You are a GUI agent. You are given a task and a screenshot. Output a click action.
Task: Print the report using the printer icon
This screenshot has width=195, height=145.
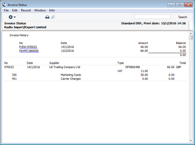47,17
